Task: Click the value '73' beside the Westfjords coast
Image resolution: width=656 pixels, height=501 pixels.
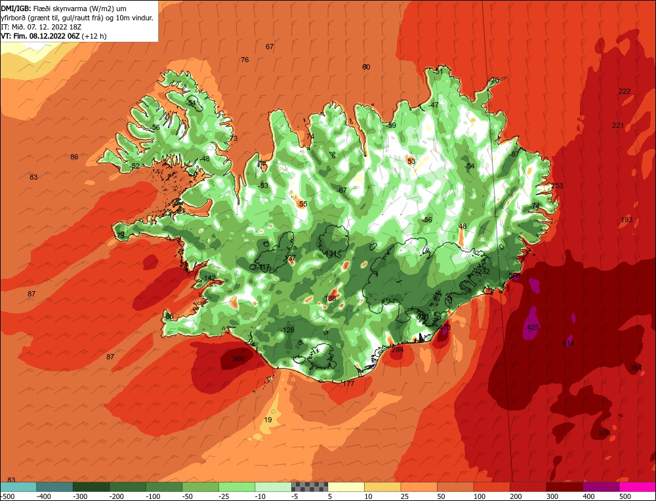Action: pyautogui.click(x=234, y=138)
